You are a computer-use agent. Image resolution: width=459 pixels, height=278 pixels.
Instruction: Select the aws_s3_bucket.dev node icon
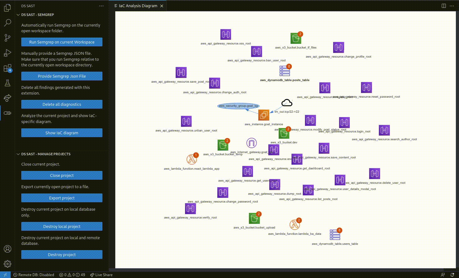coord(284,133)
